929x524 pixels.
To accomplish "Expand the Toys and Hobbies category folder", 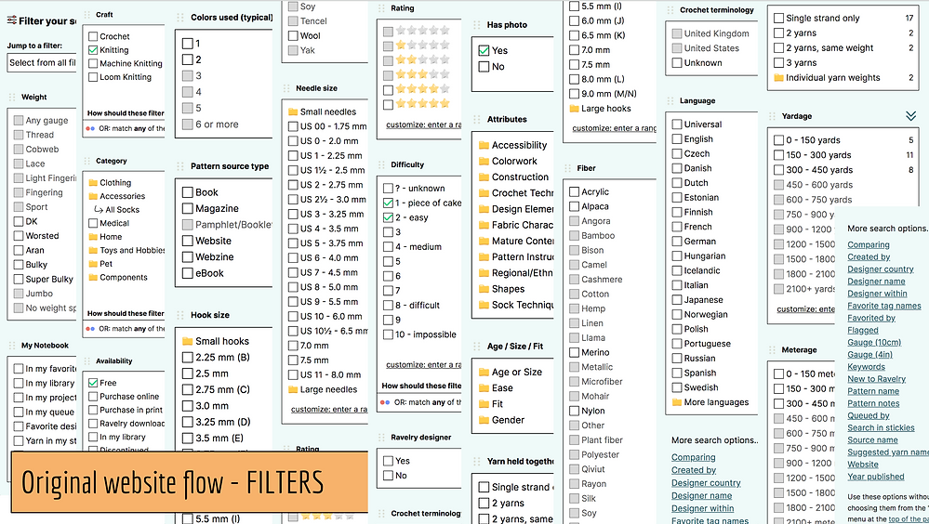I will coord(93,251).
